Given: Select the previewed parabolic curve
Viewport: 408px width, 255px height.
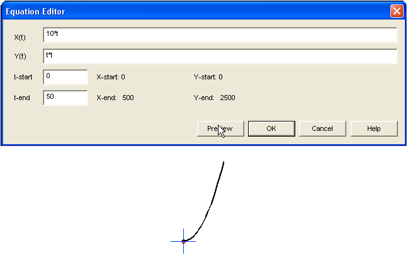Looking at the screenshot, I should click(x=213, y=200).
